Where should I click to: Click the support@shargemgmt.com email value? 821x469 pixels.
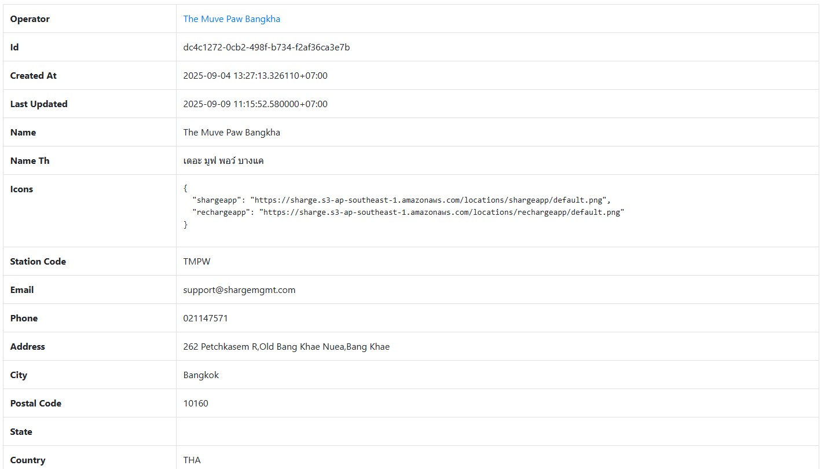[x=239, y=290]
